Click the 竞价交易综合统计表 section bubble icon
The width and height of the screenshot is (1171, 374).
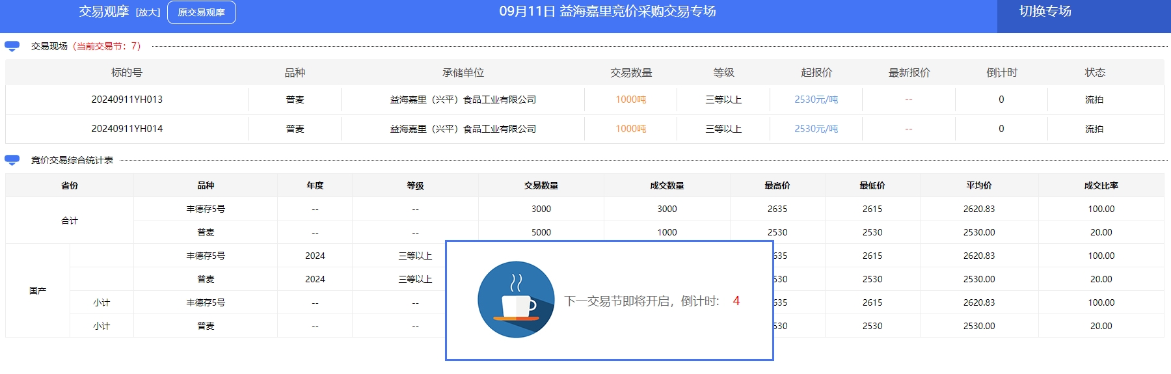[12, 160]
